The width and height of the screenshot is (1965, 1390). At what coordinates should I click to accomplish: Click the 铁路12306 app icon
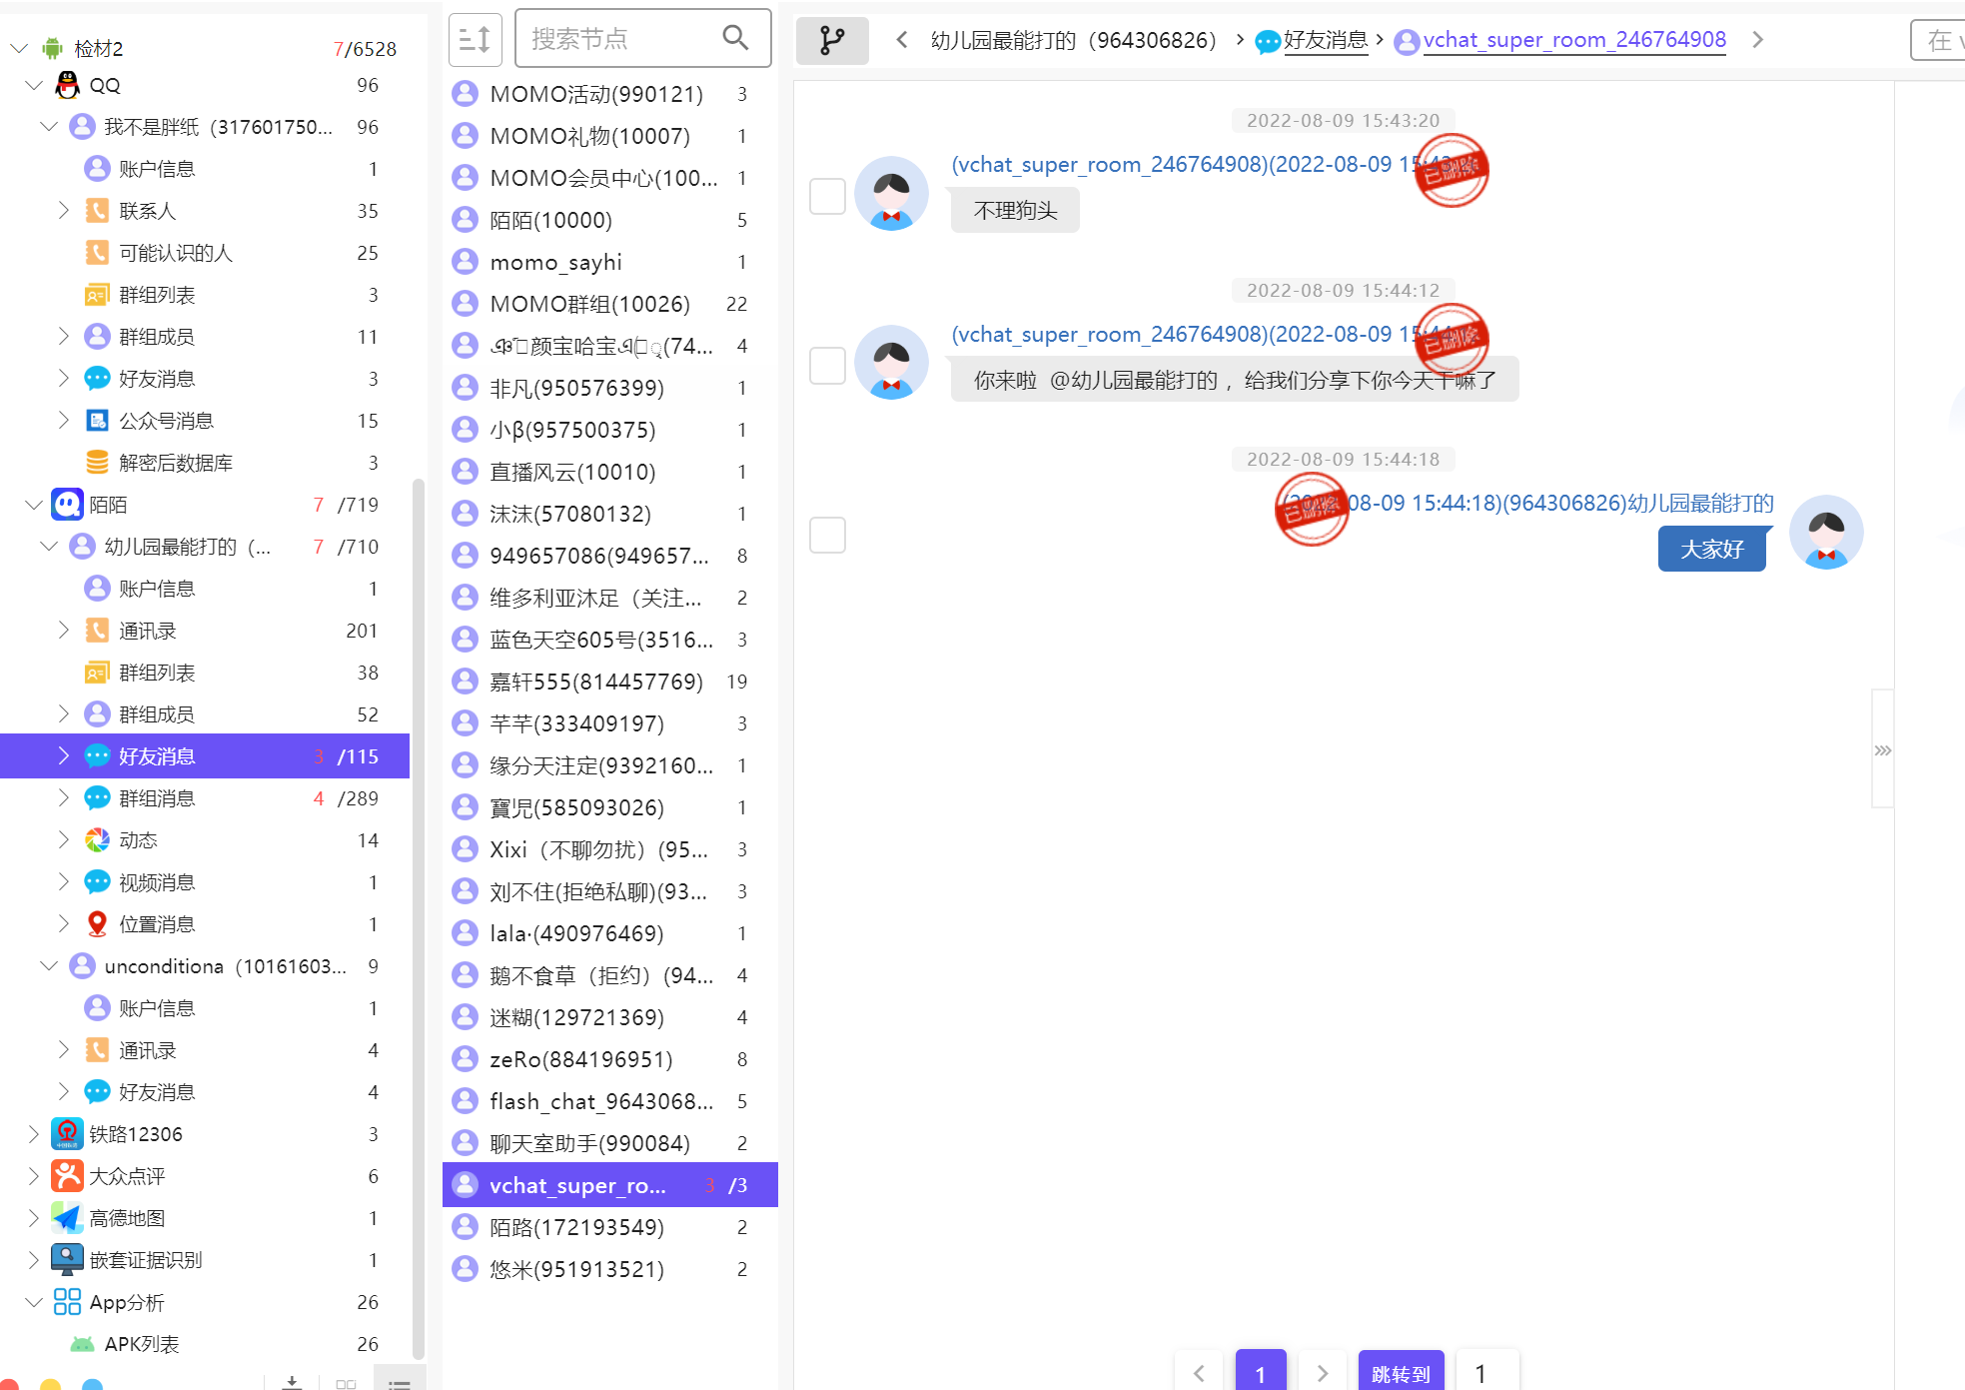[67, 1134]
